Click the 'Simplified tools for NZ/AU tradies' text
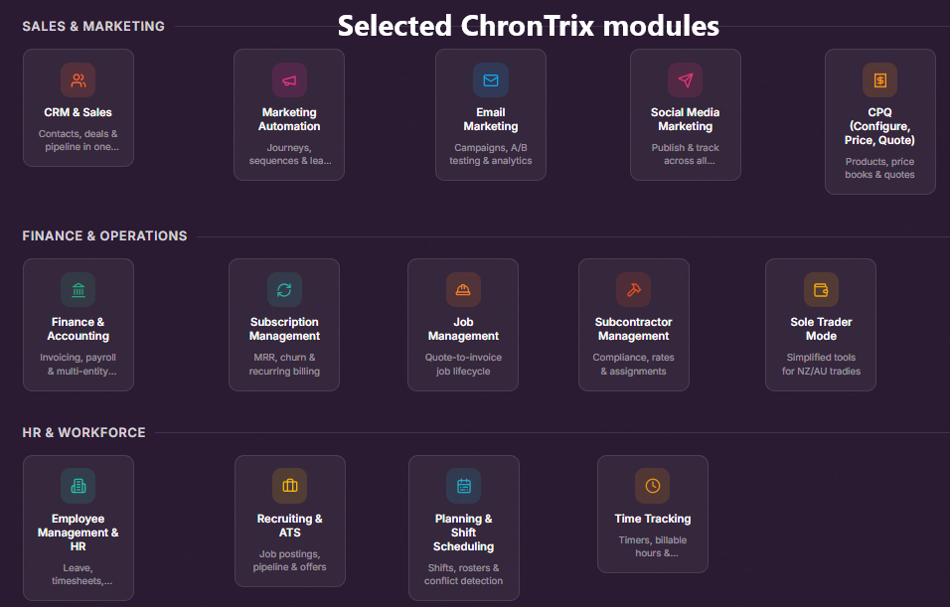The image size is (950, 607). click(x=821, y=364)
